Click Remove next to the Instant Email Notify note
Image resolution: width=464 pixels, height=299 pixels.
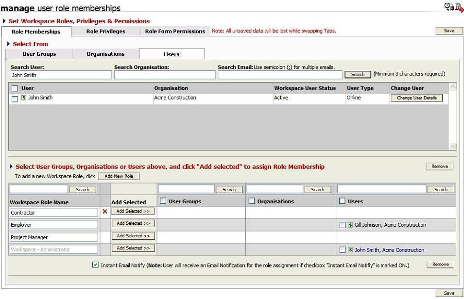click(440, 265)
